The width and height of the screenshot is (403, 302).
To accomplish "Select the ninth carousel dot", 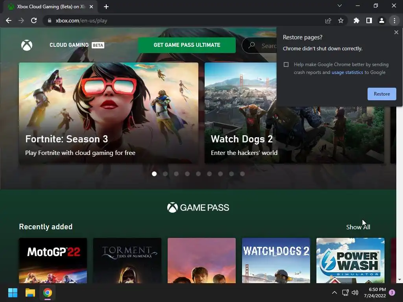I will point(242,174).
